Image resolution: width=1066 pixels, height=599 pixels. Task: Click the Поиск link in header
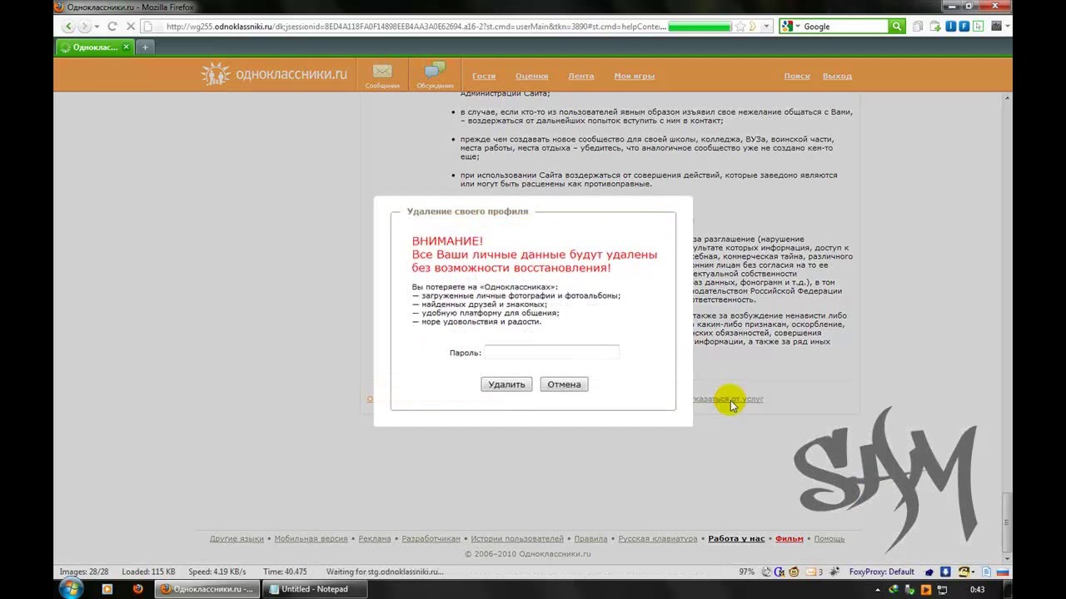coord(797,76)
